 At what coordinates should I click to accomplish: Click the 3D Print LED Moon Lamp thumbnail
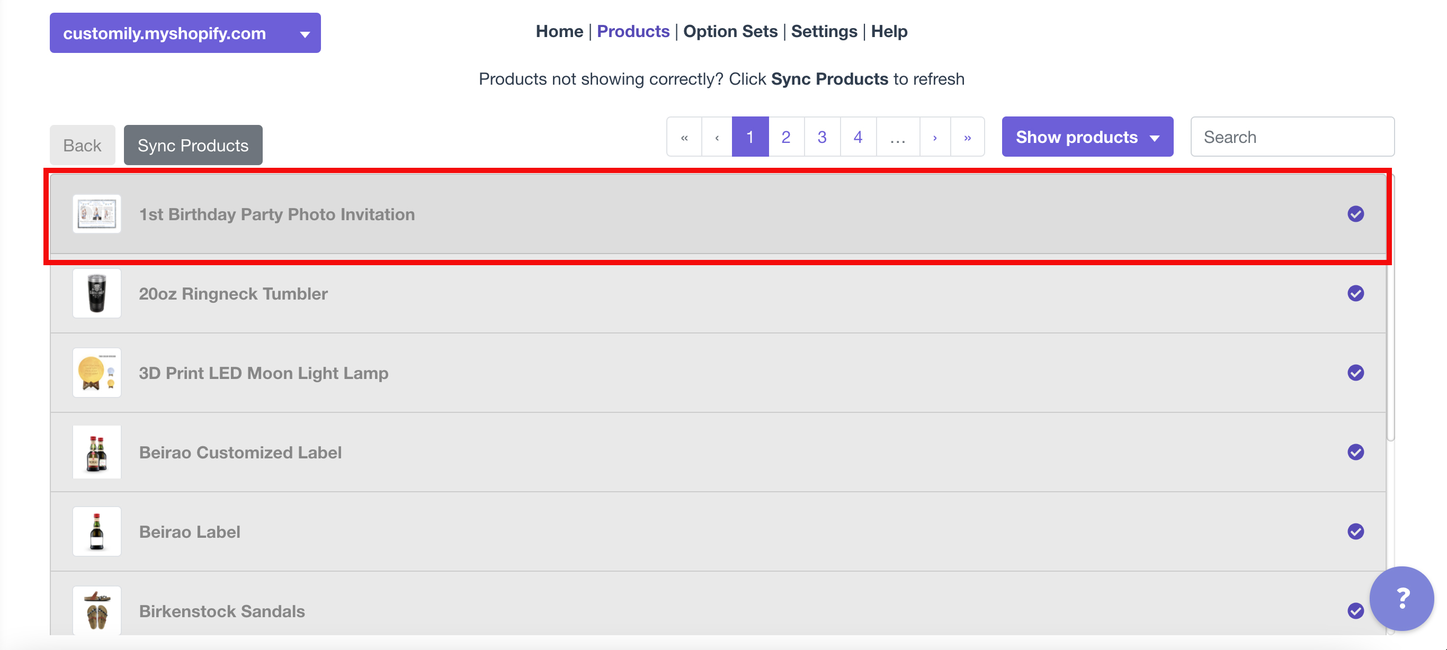click(96, 373)
